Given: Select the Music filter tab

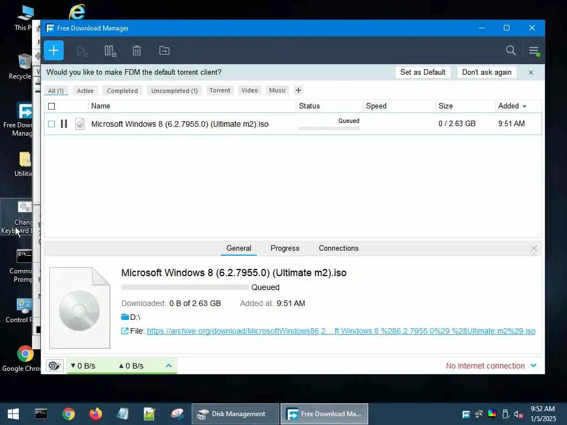Looking at the screenshot, I should [277, 90].
